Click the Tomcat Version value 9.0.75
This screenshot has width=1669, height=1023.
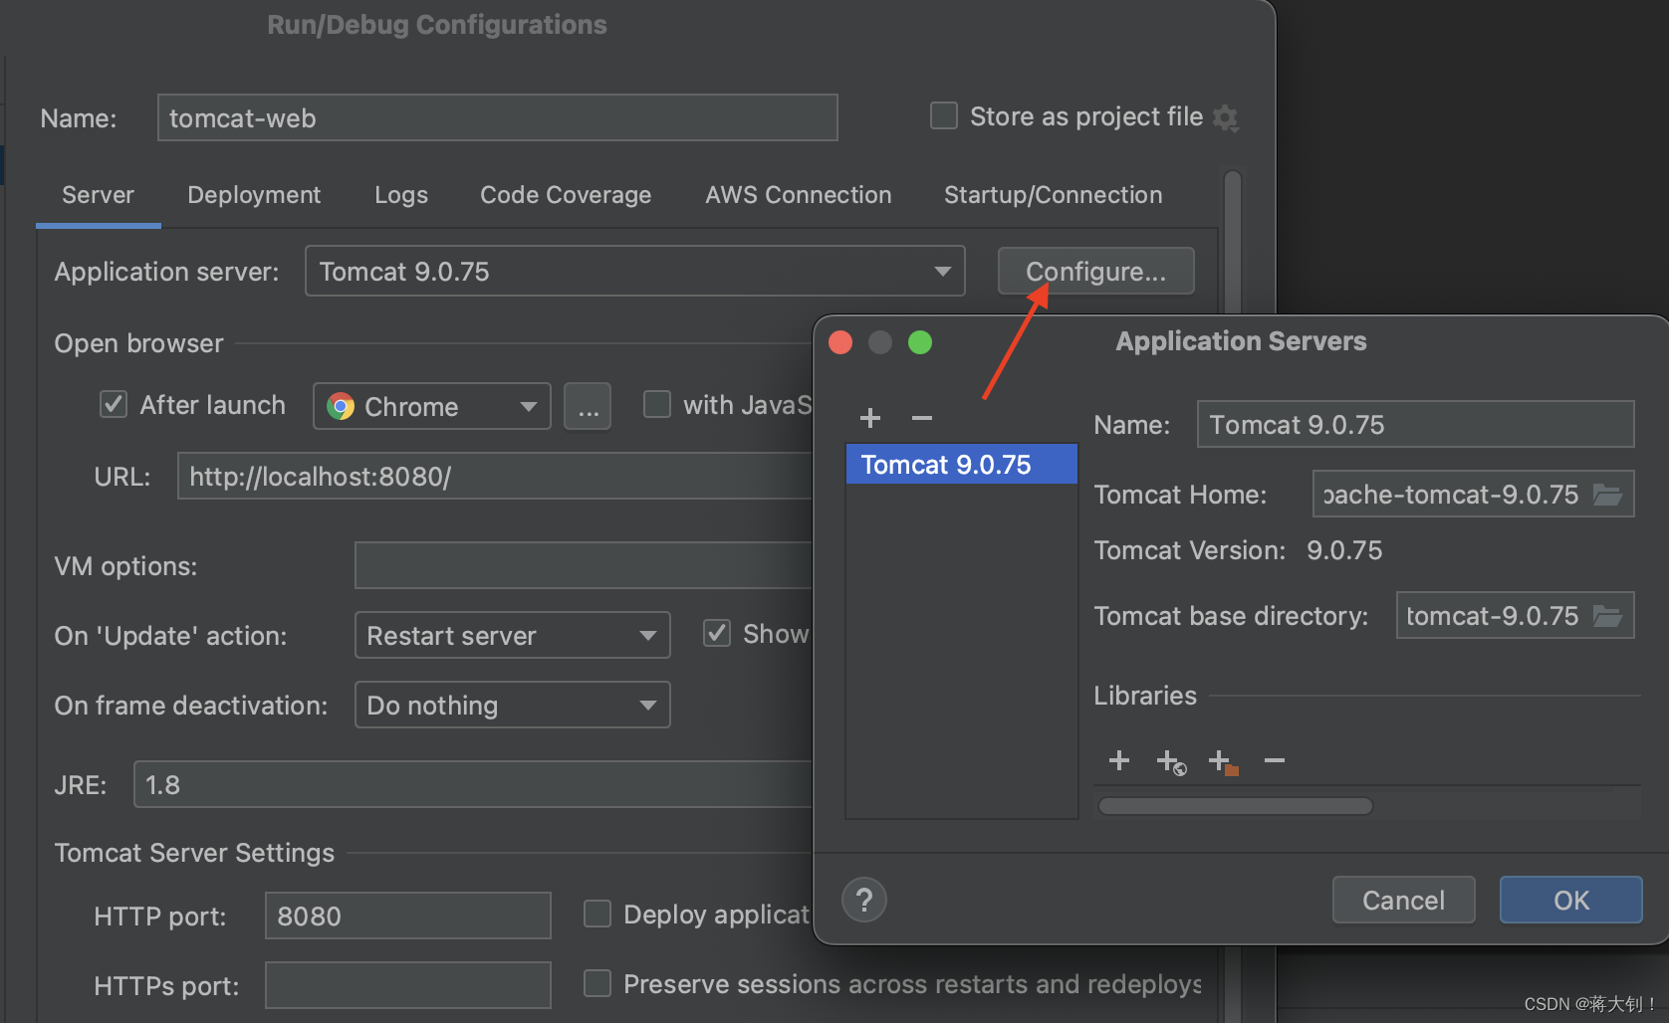coord(1344,550)
